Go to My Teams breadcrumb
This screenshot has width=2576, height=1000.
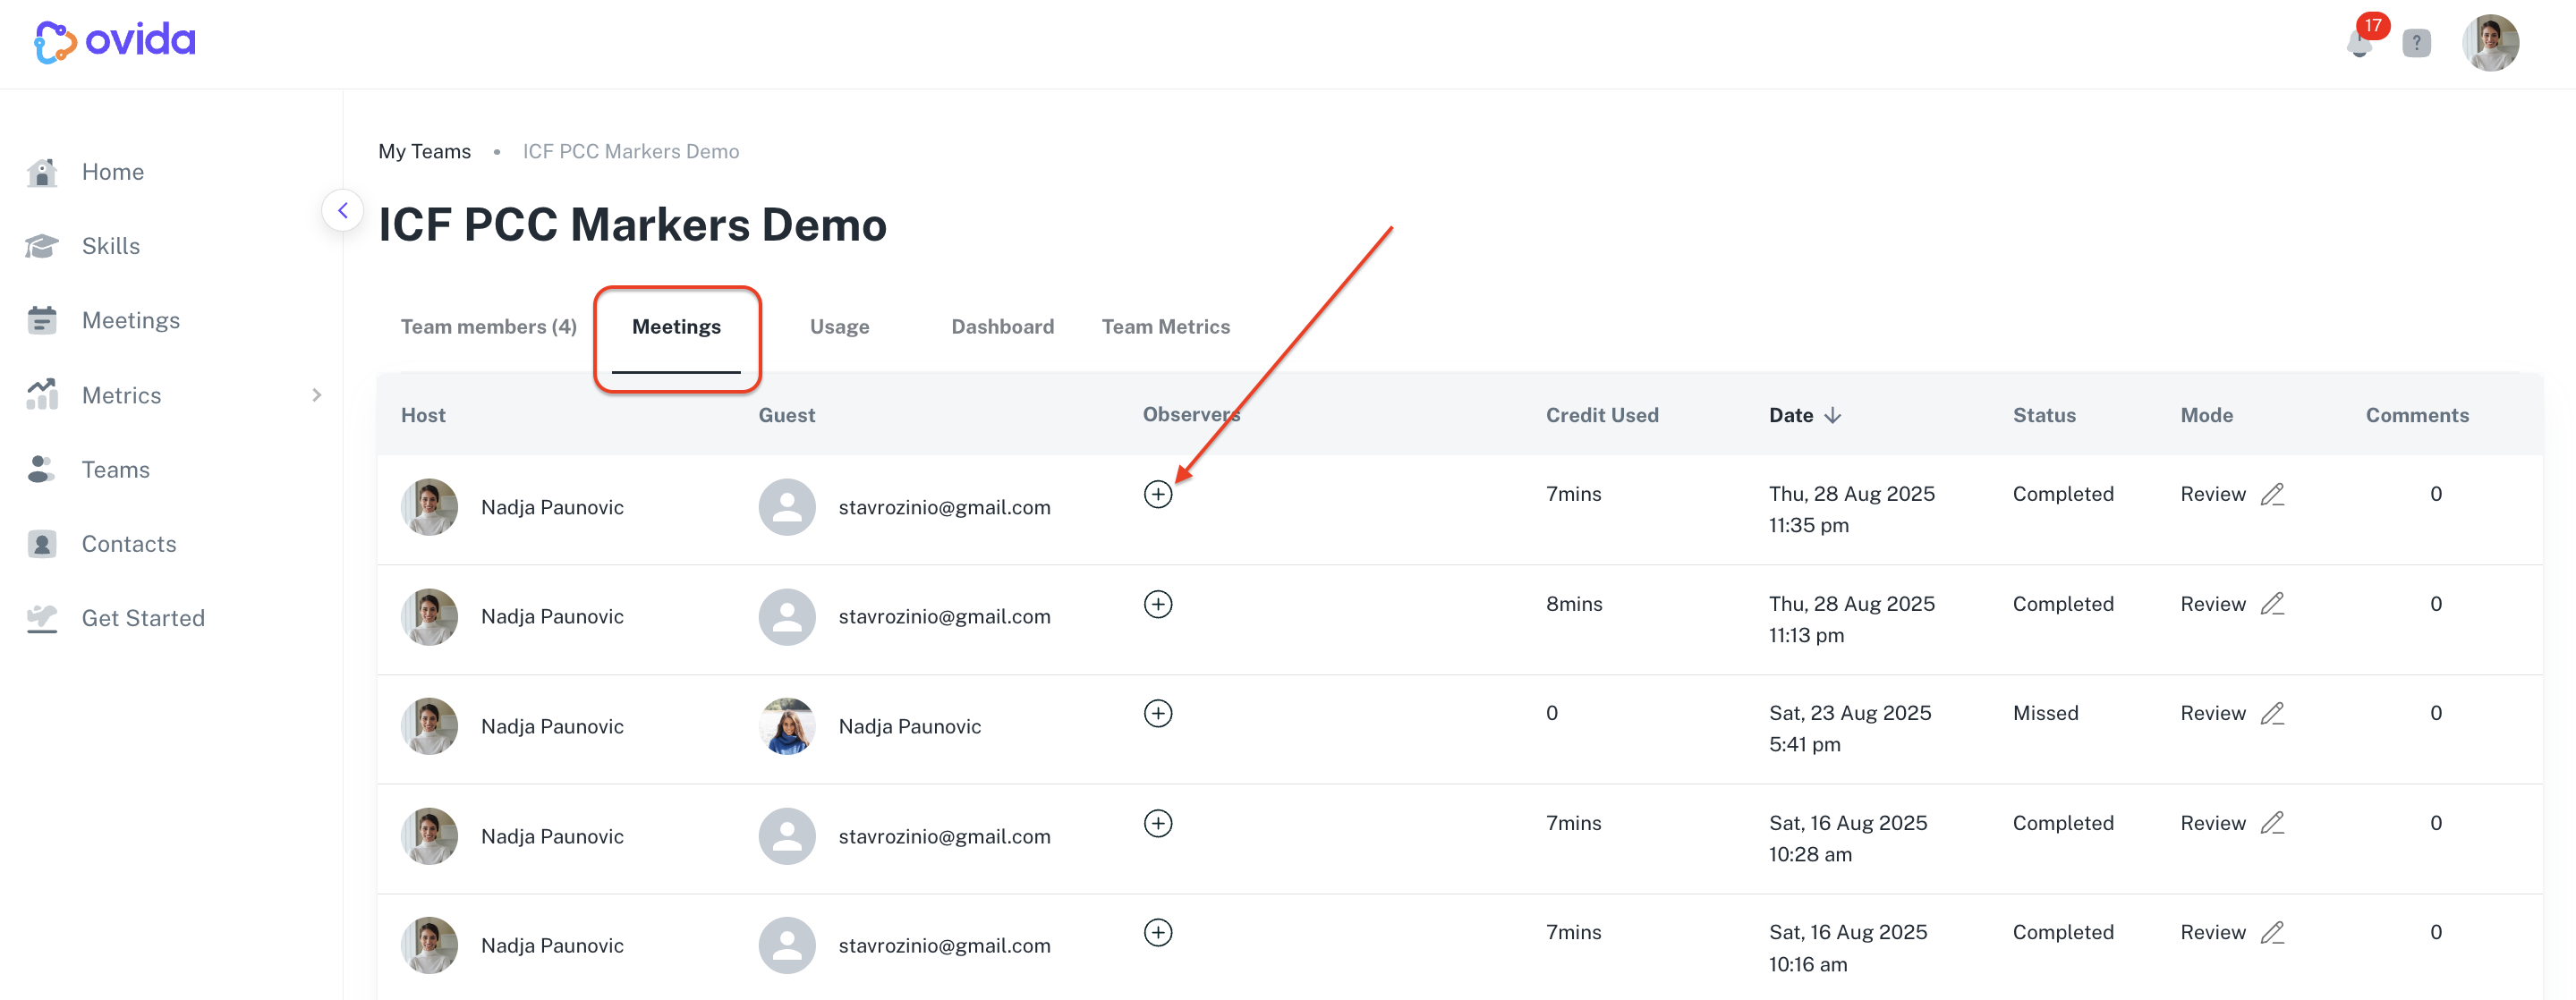coord(424,151)
